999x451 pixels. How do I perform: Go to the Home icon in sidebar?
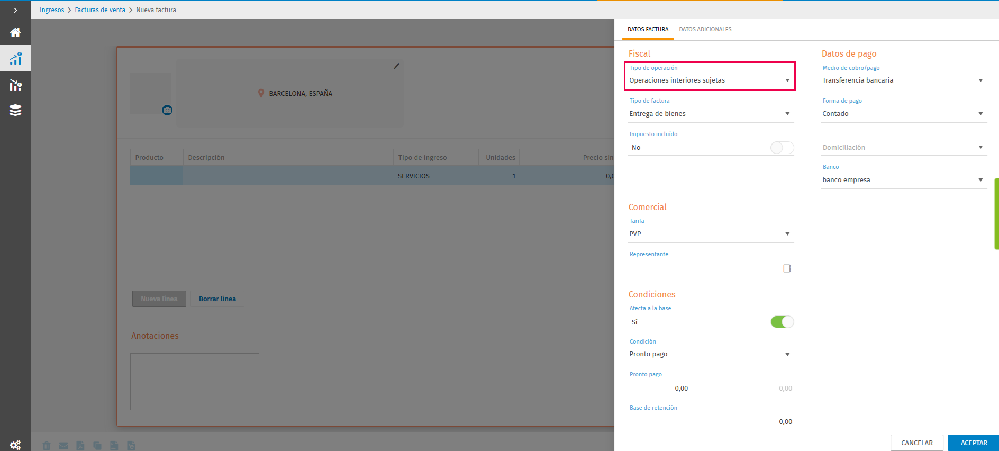click(x=15, y=32)
